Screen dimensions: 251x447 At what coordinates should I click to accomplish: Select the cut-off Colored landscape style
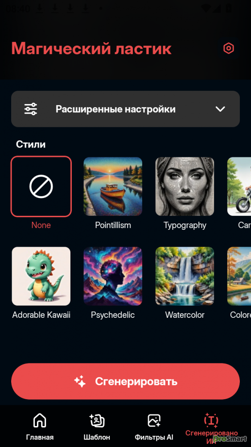tap(239, 276)
